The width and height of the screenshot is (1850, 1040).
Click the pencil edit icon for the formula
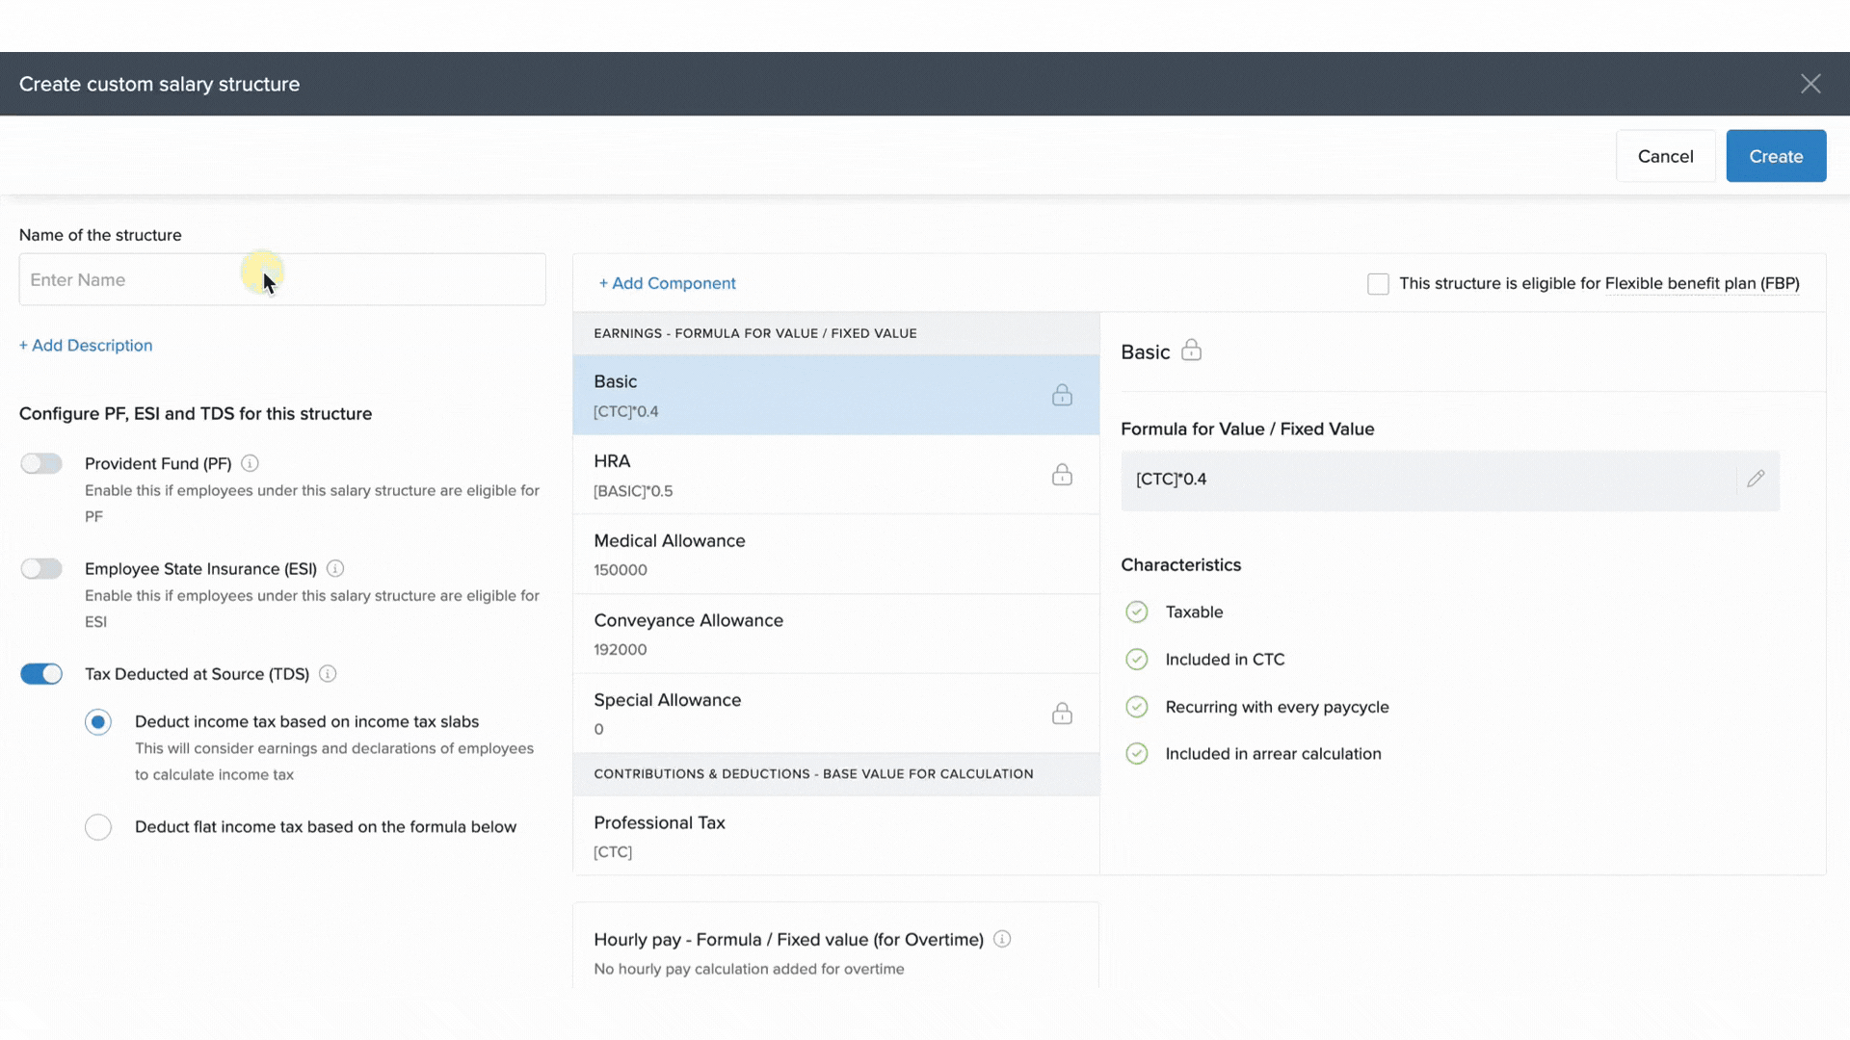click(1756, 479)
